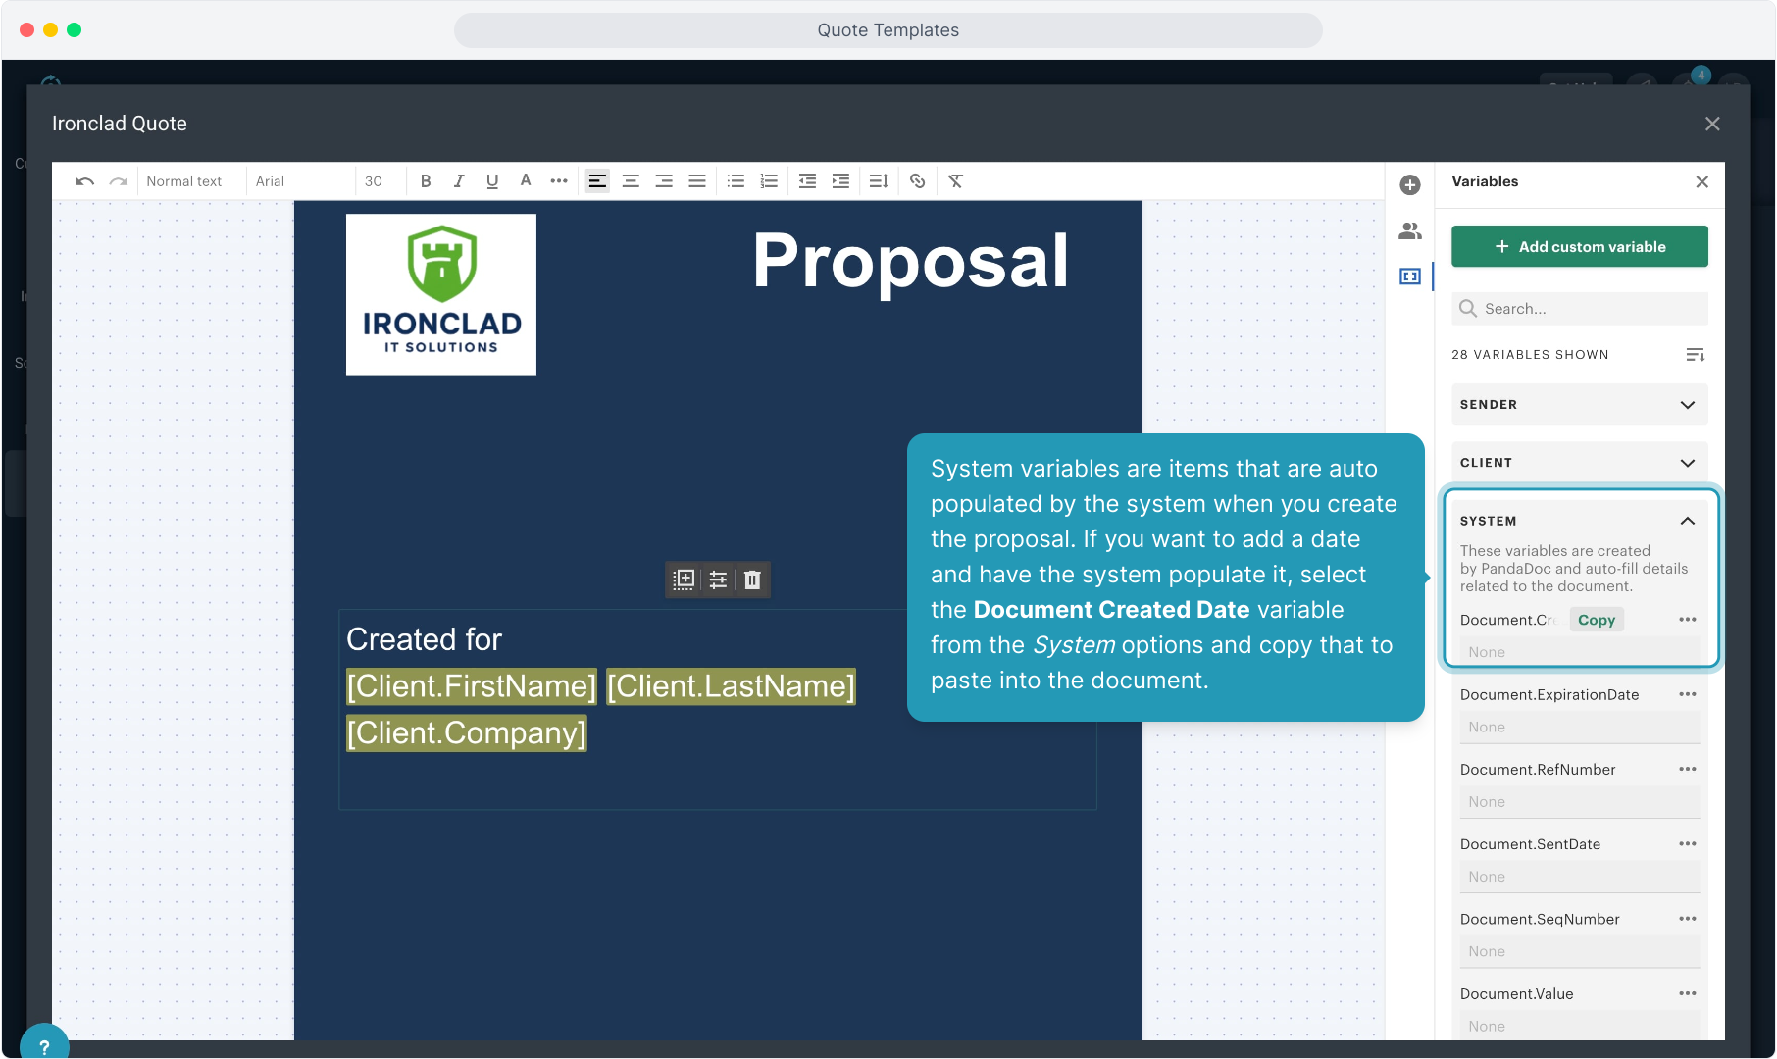Close the Variables panel
The height and width of the screenshot is (1059, 1777).
coord(1702,182)
